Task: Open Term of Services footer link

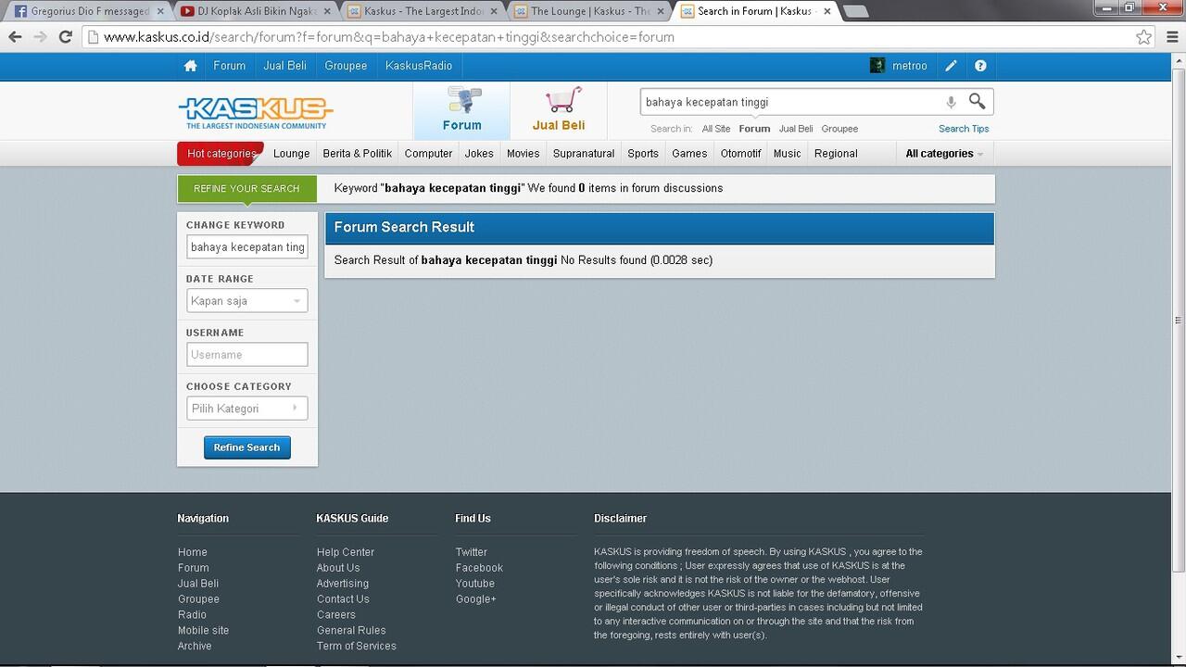Action: point(356,647)
